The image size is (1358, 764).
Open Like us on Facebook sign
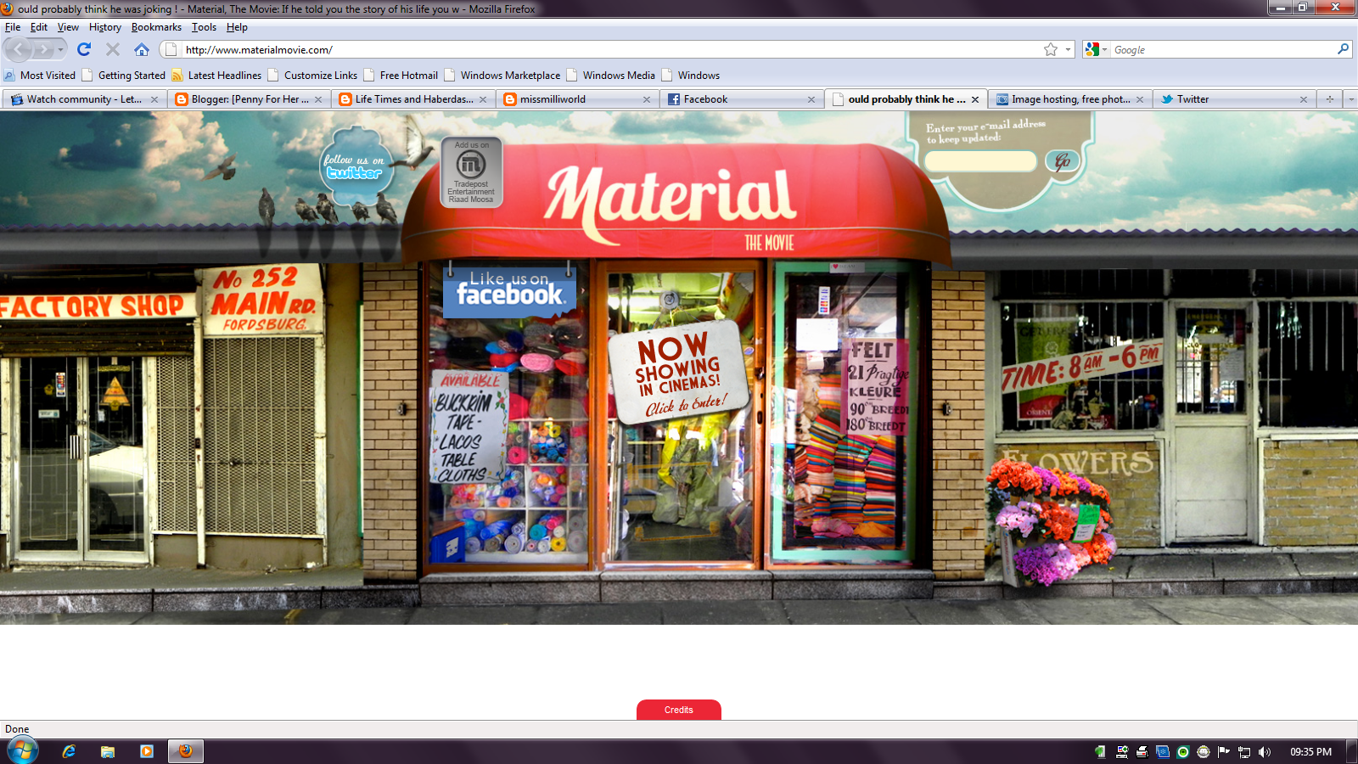tap(509, 290)
